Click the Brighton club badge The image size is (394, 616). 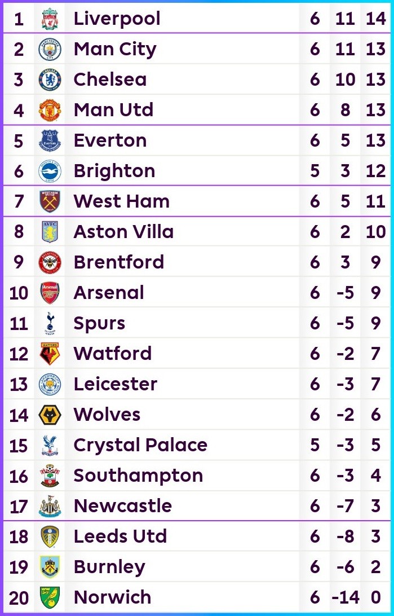[x=50, y=171]
